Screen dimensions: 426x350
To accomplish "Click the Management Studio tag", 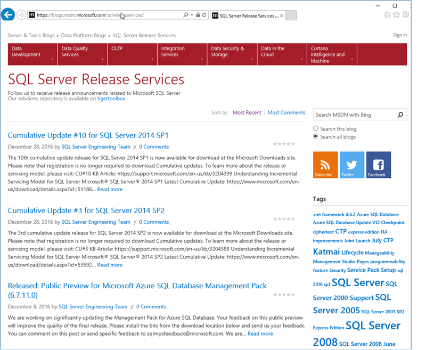I will tap(334, 262).
